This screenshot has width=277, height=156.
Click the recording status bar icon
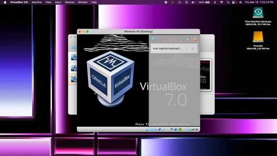point(176,130)
